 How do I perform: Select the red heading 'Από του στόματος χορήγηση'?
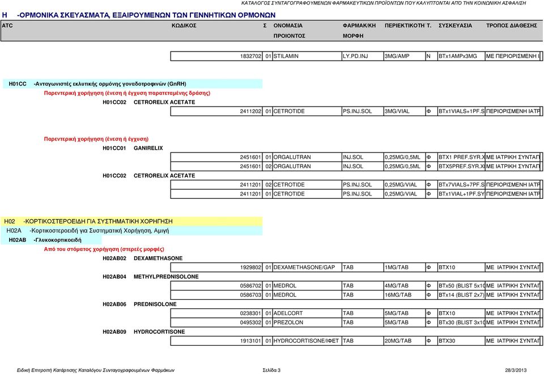(104, 249)
